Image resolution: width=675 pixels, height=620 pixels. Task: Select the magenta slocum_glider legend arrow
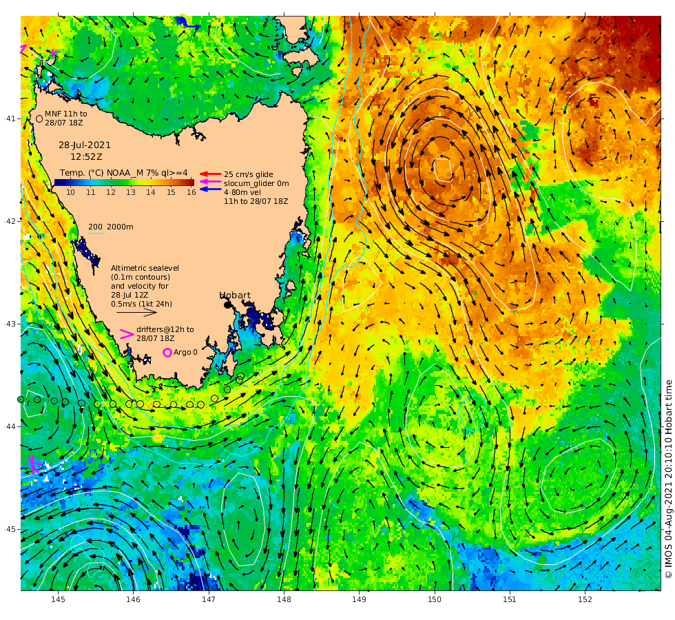(211, 182)
